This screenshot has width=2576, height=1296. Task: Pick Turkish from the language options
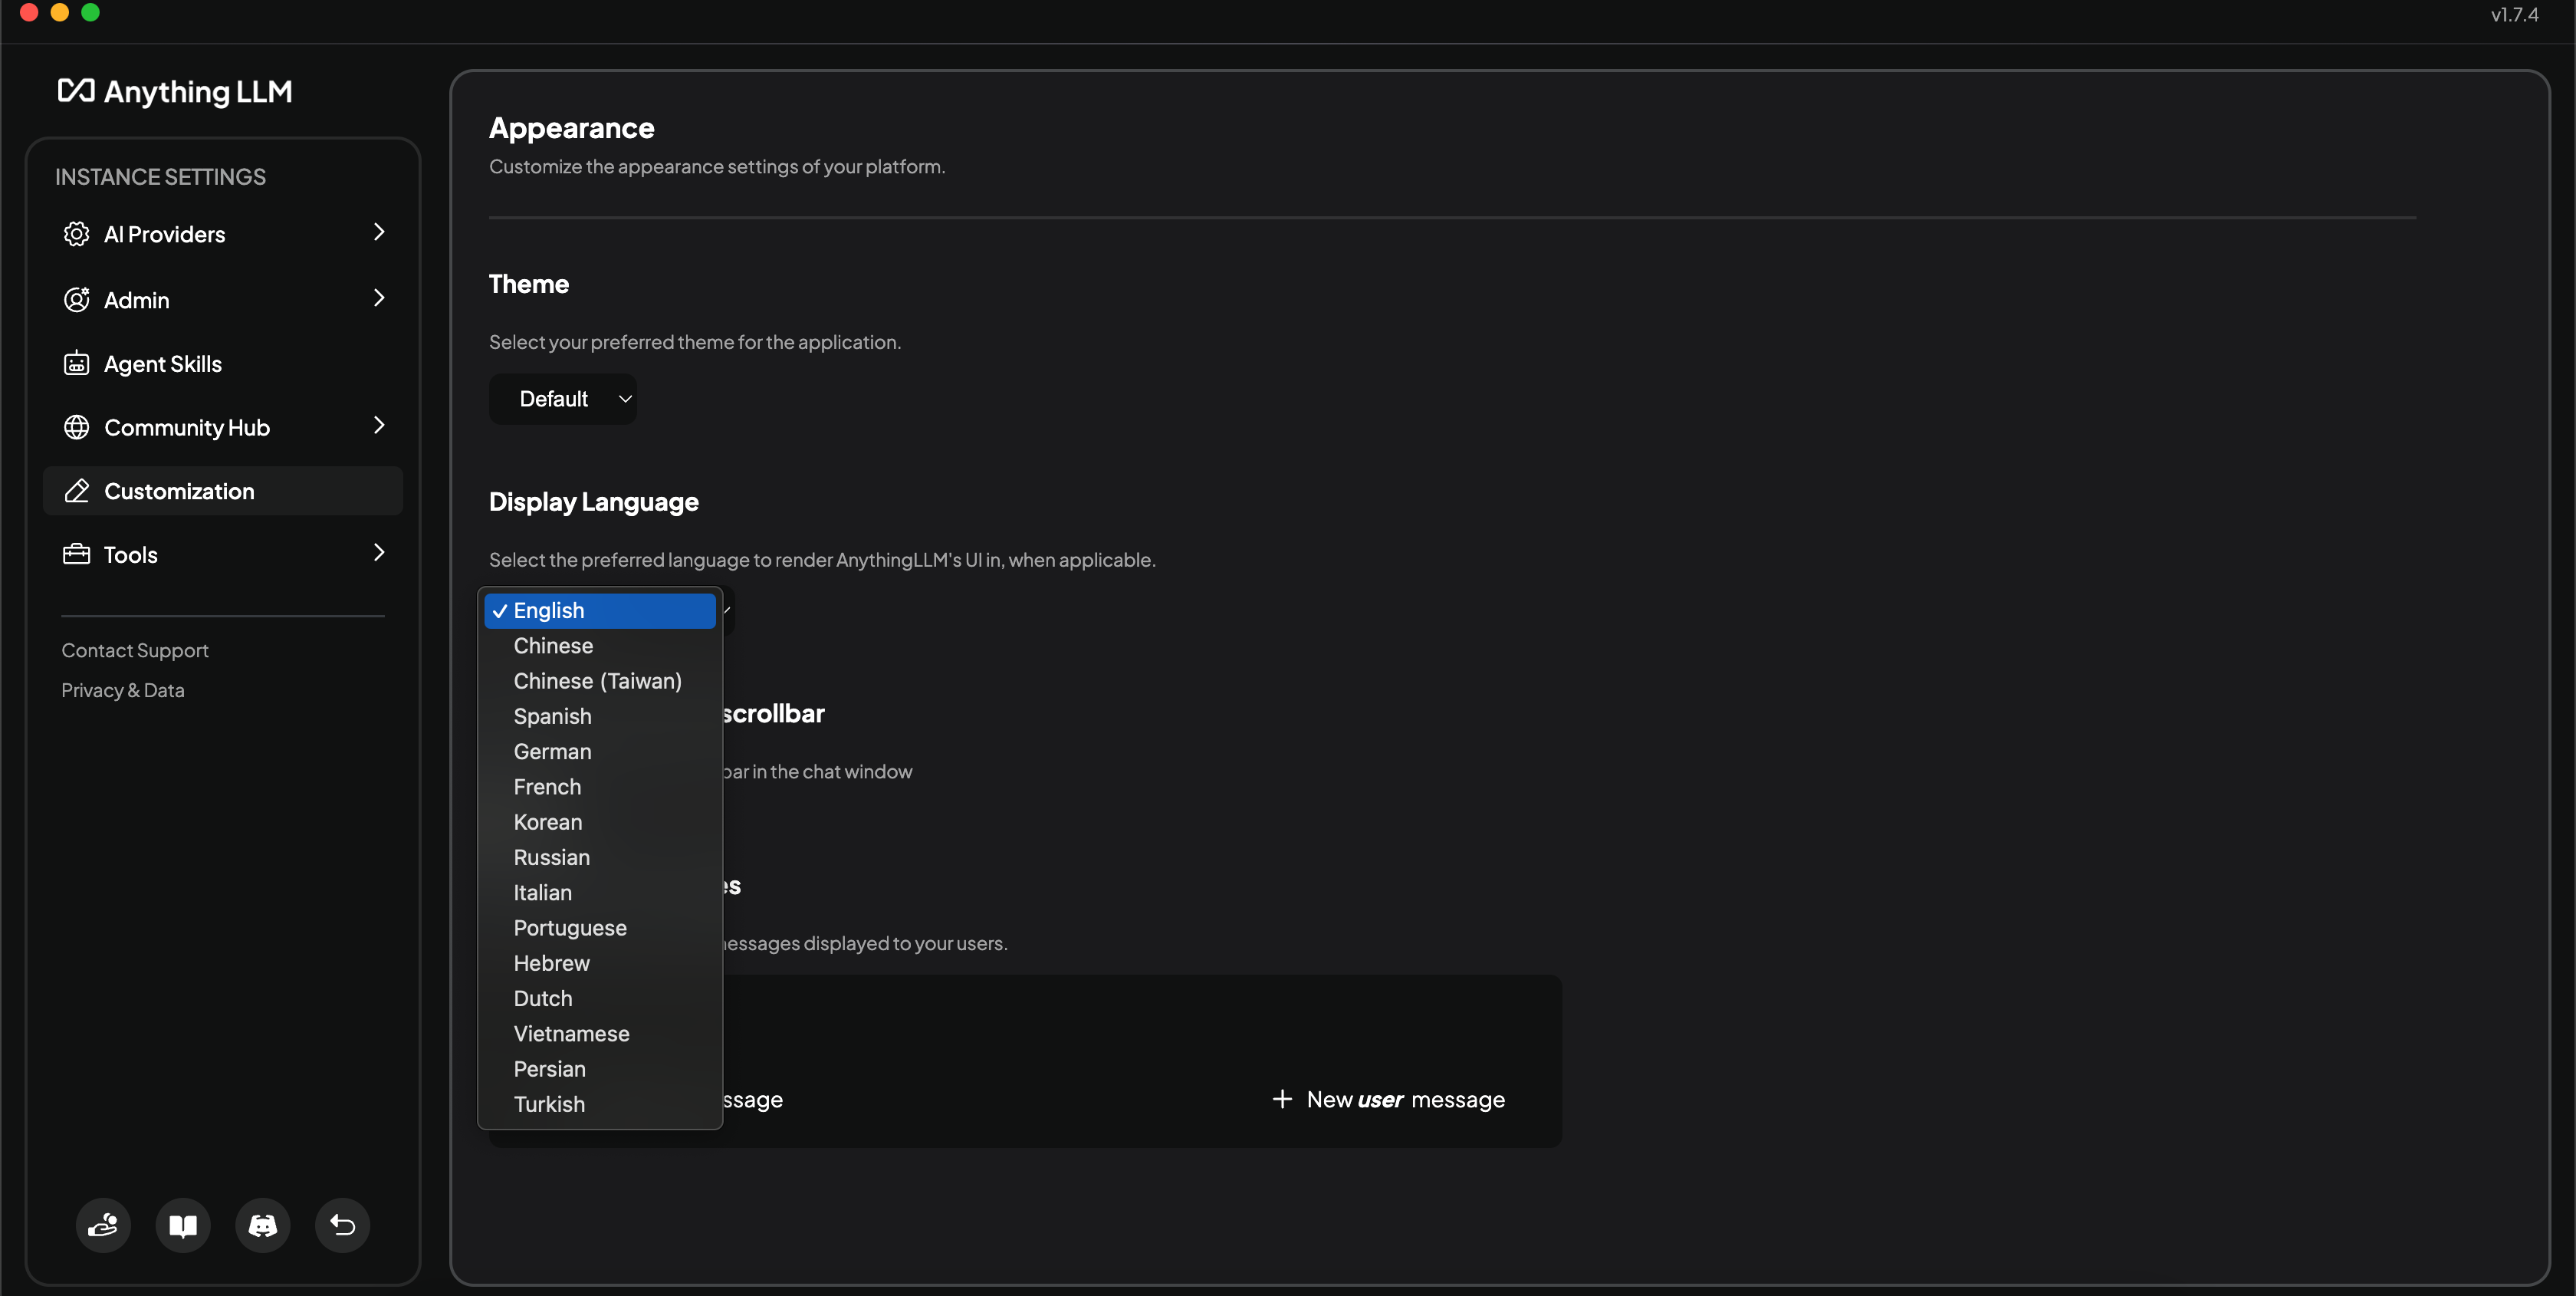[549, 1104]
